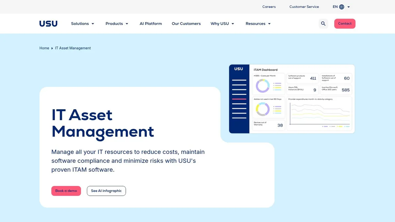Screen dimensions: 395x222
Task: Click the Book a demo button
Action: [x=66, y=191]
